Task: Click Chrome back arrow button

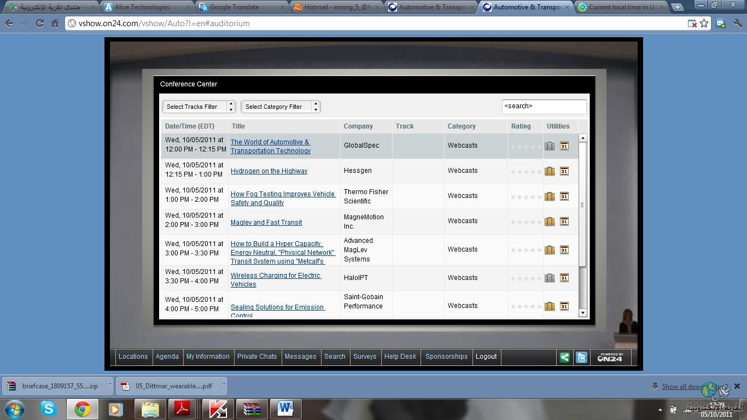Action: click(9, 24)
